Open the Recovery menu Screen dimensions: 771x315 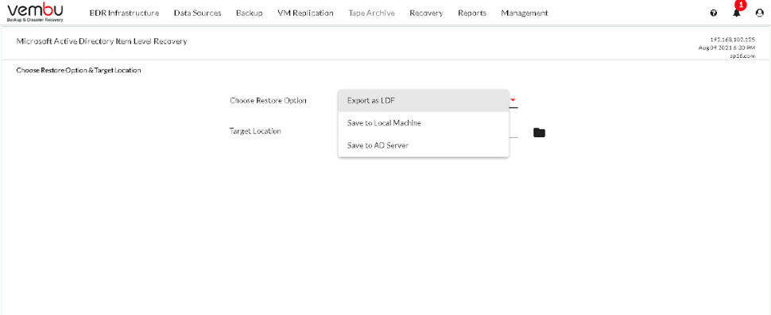426,13
